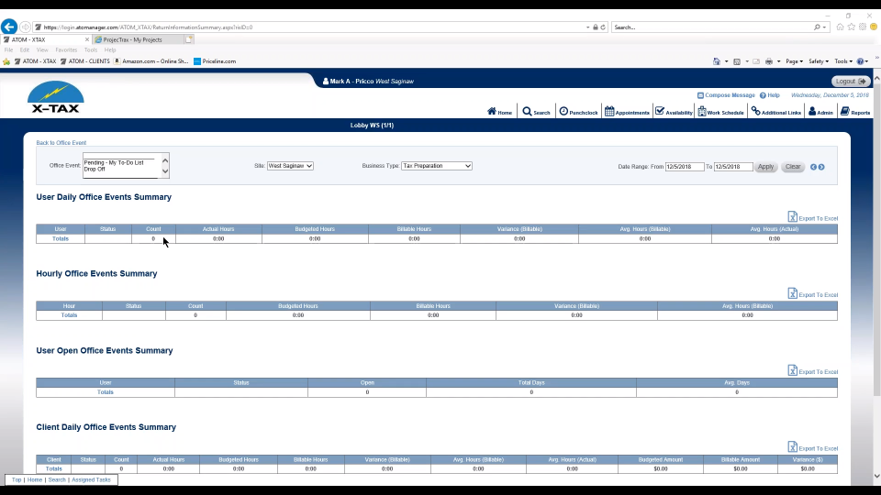Open the Safety dropdown in command bar
This screenshot has height=495, width=881.
[x=818, y=61]
